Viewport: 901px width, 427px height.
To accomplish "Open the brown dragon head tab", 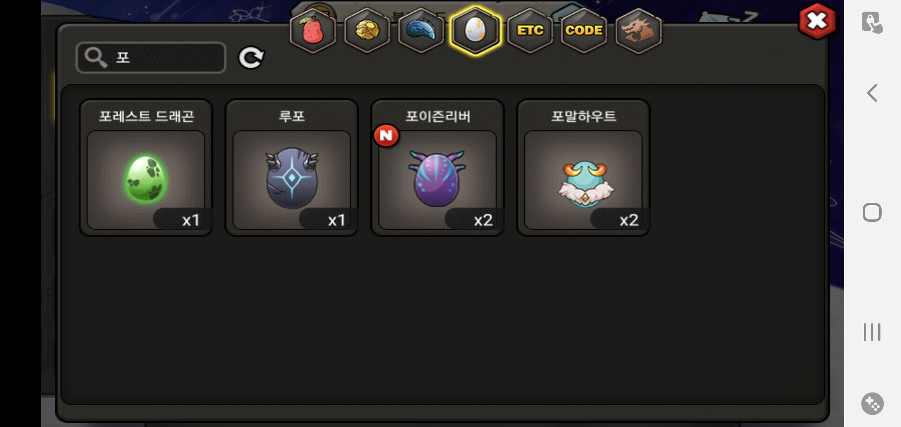I will pyautogui.click(x=639, y=31).
